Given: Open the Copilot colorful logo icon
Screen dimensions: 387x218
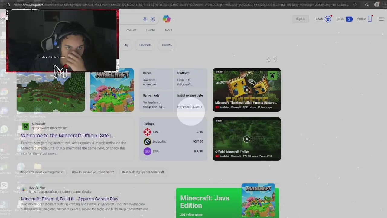Looking at the screenshot, I should coord(167,19).
